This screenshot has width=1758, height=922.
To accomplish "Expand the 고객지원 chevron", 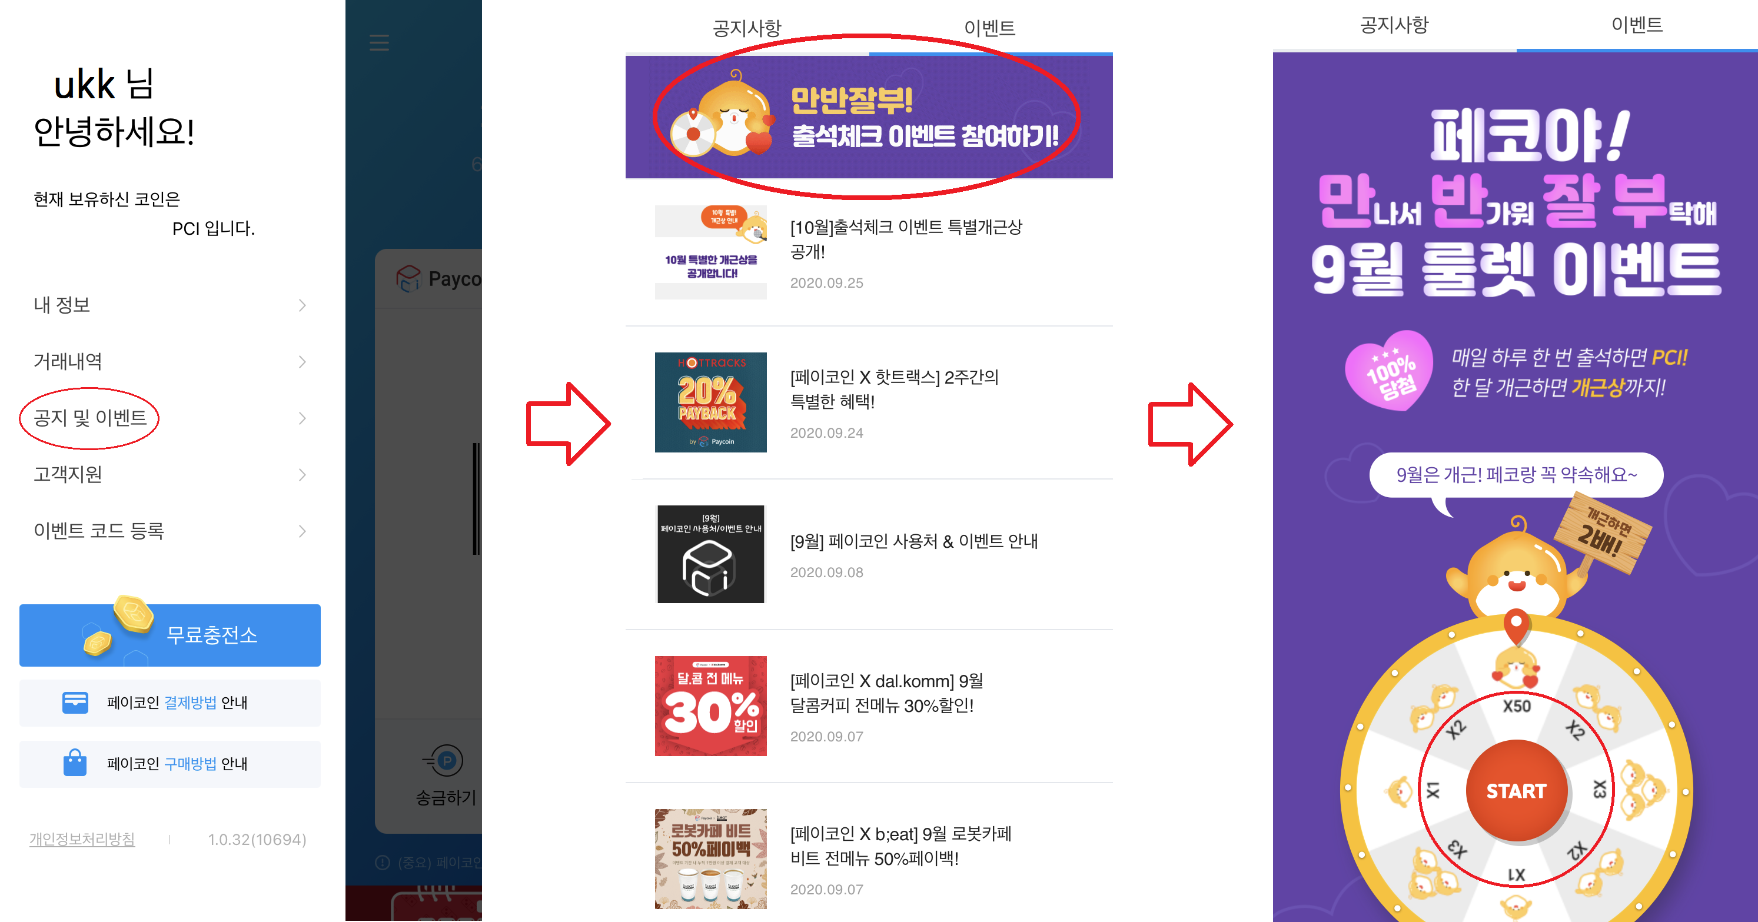I will [x=303, y=474].
